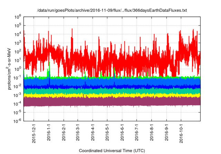Click the 10^-4 y-axis tick label
The image size is (221, 154).
tap(17, 104)
